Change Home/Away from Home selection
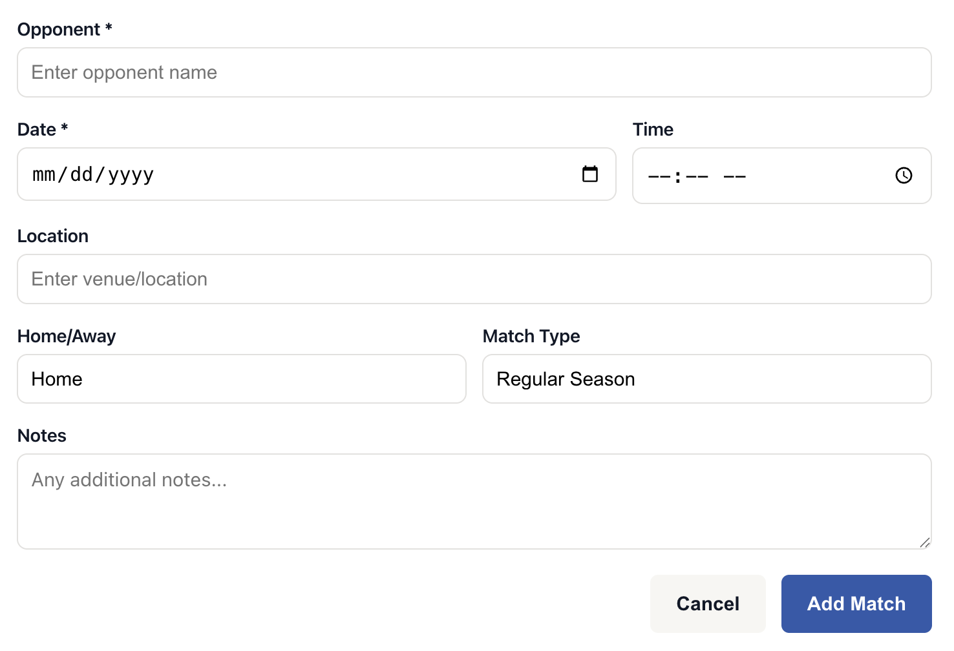This screenshot has width=954, height=651. tap(241, 379)
